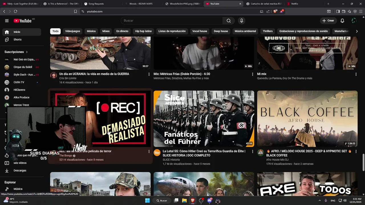
Task: Open Música under Explorar
Action: 22,189
